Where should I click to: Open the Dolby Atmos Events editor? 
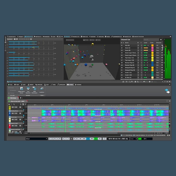pos(21,90)
